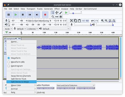Image resolution: width=125 pixels, height=97 pixels.
Task: Choose Swap Stereo Channels
Action: pos(22,76)
